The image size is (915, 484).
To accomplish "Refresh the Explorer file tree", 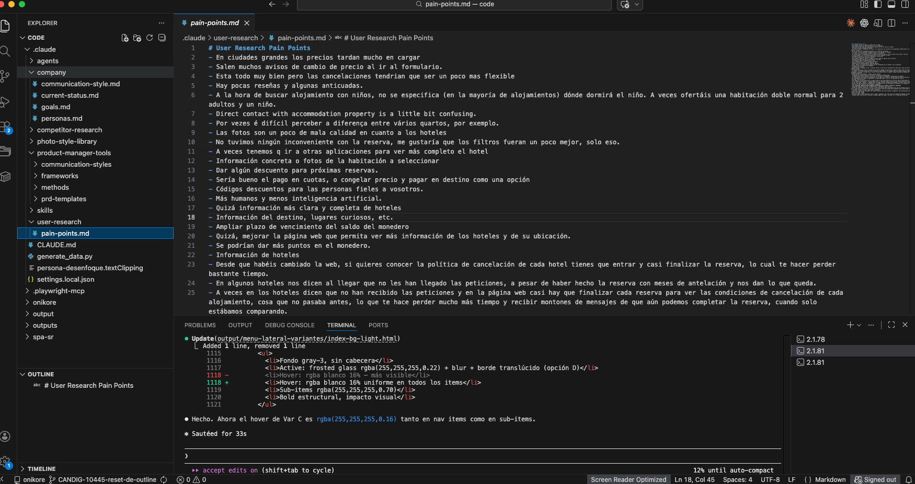I will coord(150,38).
